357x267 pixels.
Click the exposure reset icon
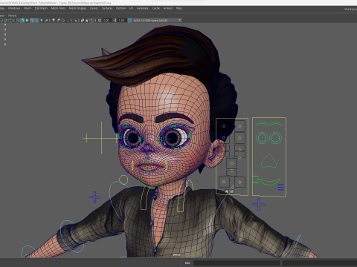(100, 20)
